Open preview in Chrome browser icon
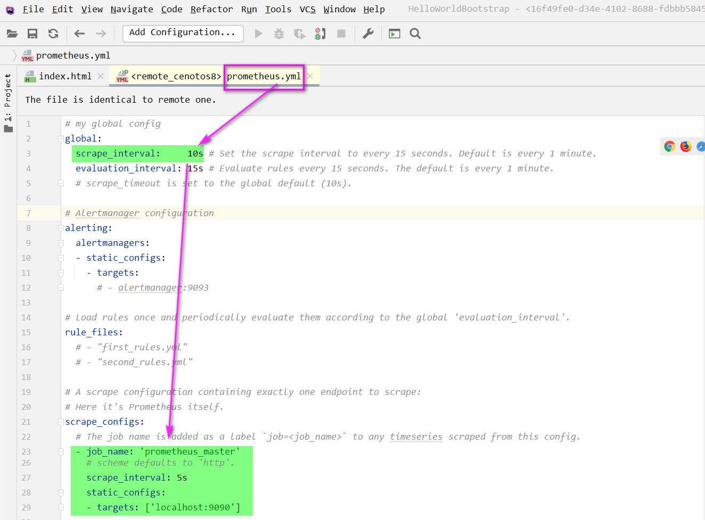 tap(670, 146)
